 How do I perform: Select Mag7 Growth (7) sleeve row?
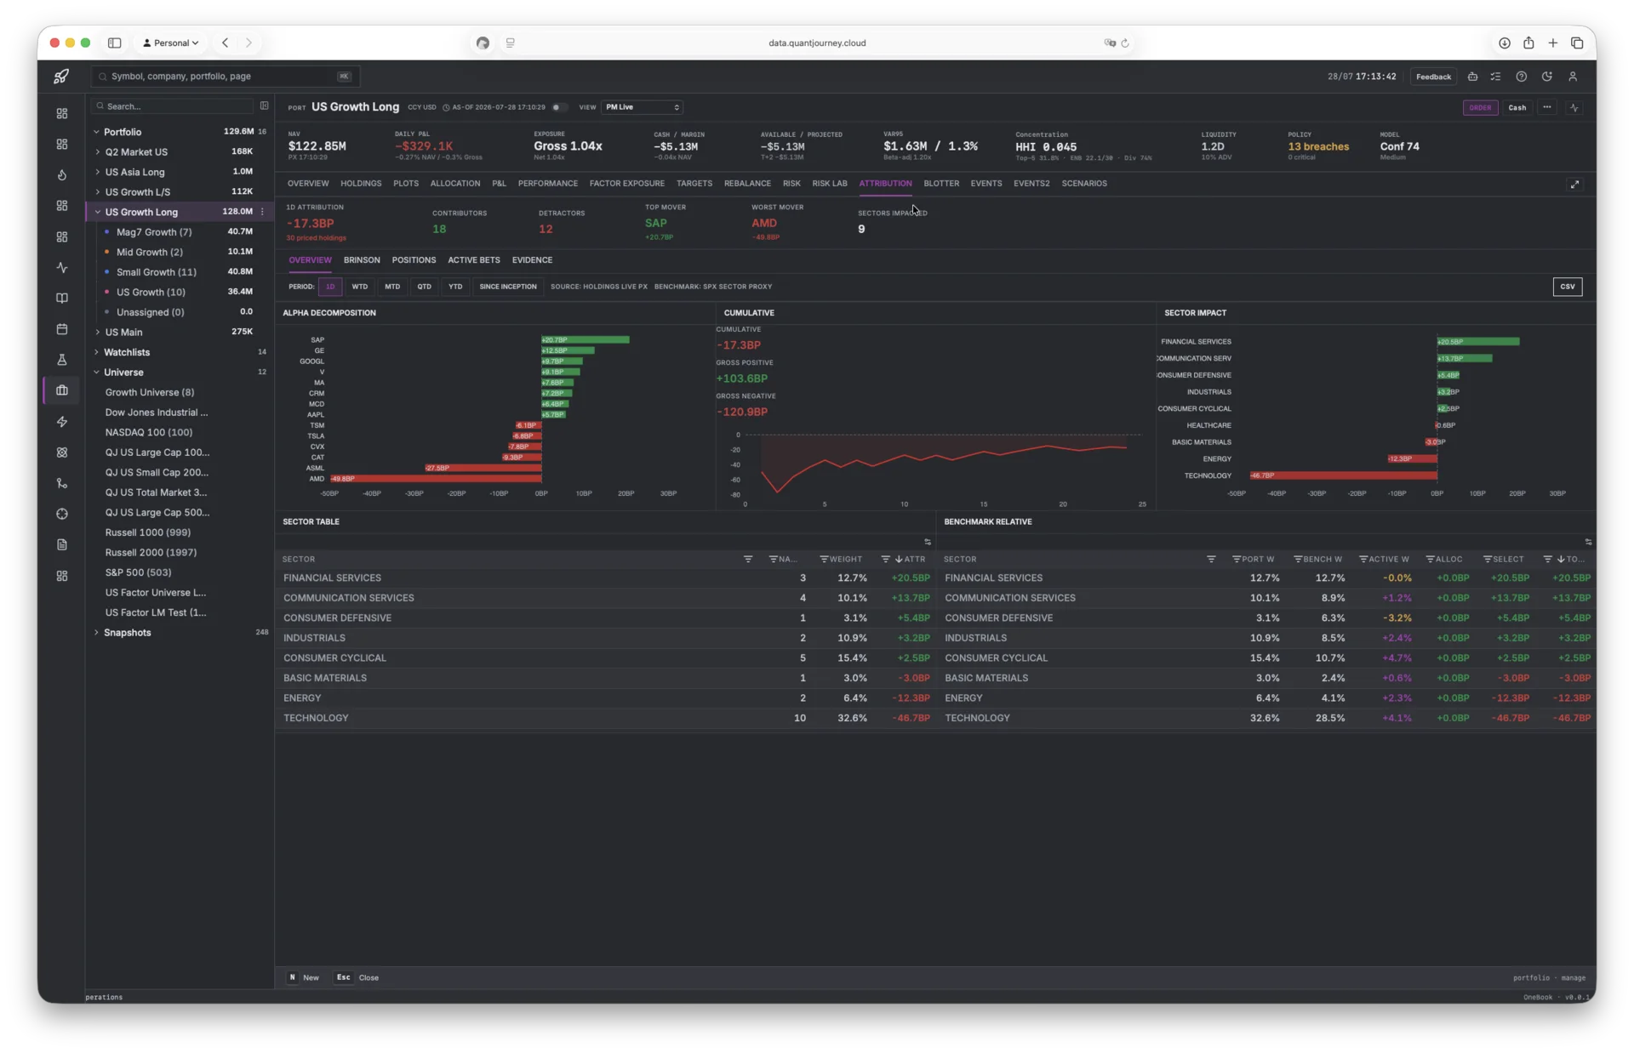pyautogui.click(x=179, y=232)
